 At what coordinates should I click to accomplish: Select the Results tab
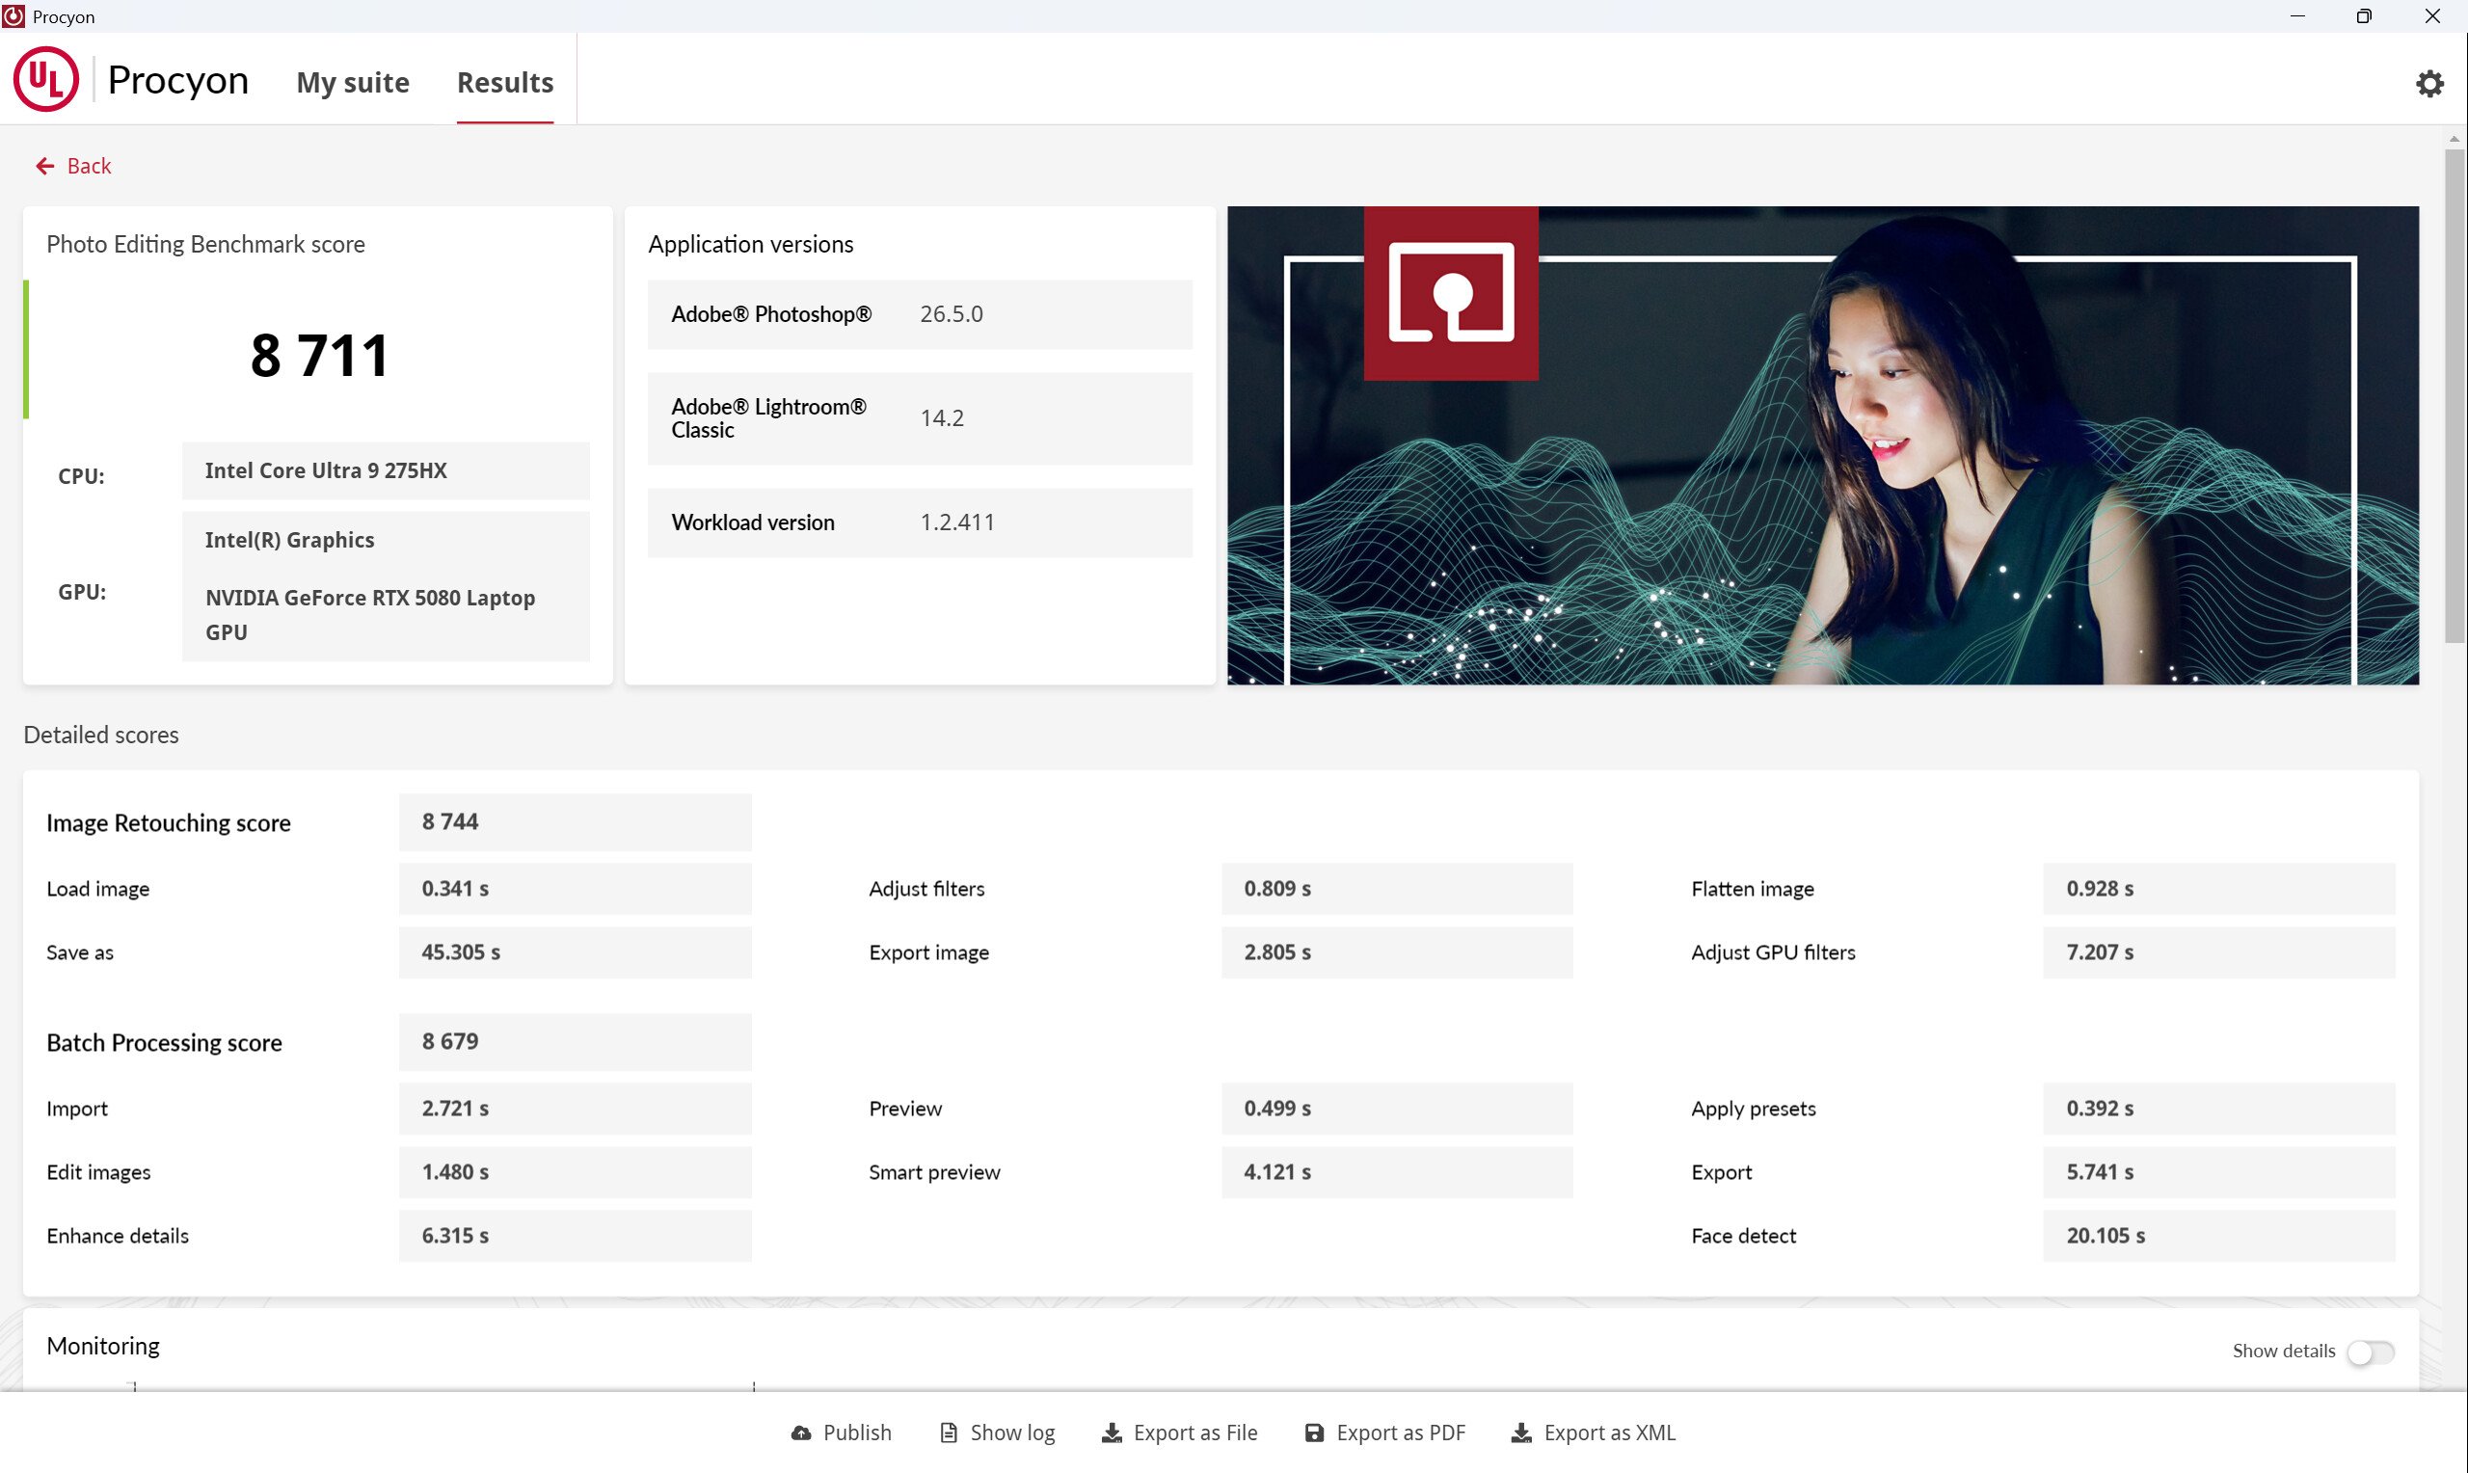[x=504, y=82]
